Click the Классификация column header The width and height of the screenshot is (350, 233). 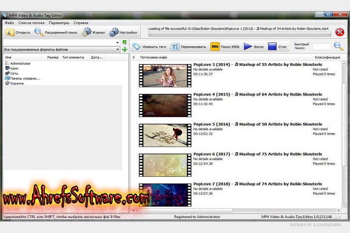coord(327,57)
